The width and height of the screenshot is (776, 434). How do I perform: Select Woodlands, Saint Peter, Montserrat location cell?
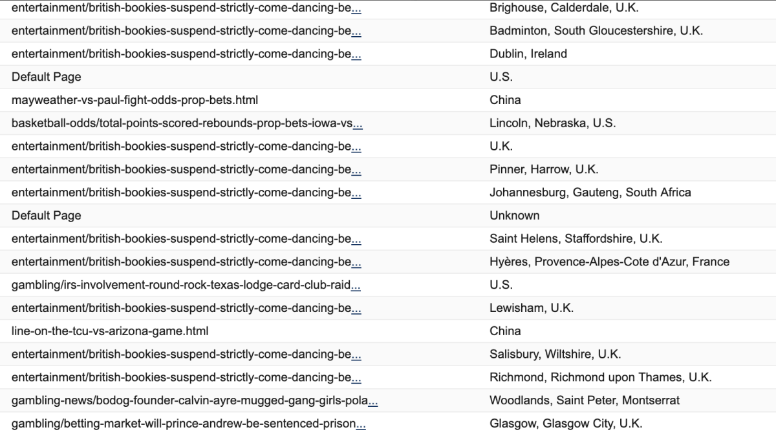584,400
